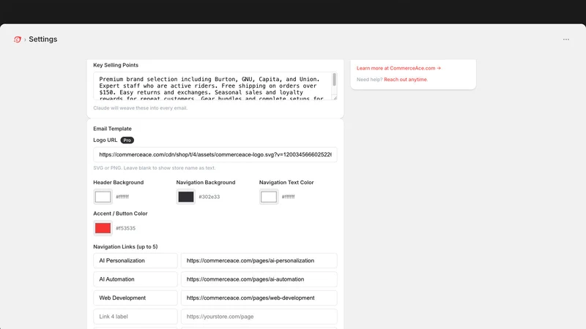
Task: Open the Navigation Text Color swatch
Action: (x=269, y=197)
